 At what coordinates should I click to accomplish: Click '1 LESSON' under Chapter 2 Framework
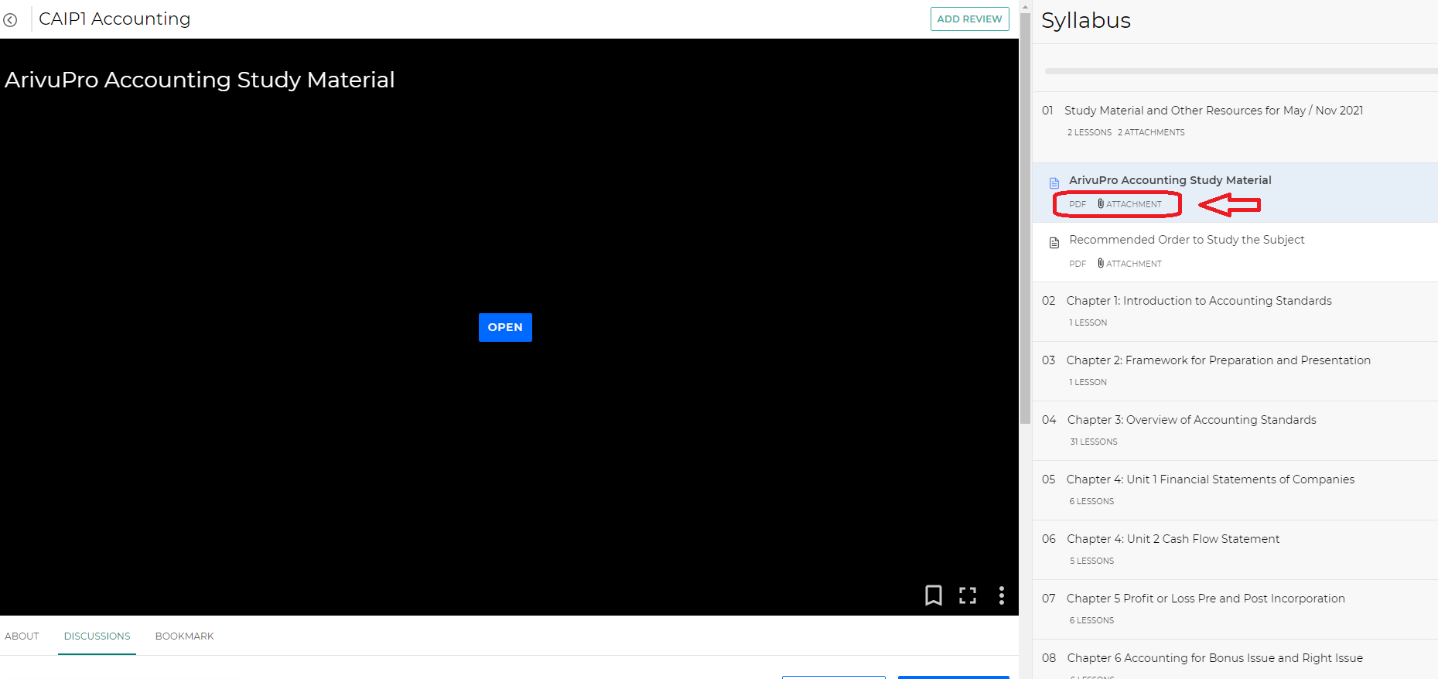click(1088, 382)
